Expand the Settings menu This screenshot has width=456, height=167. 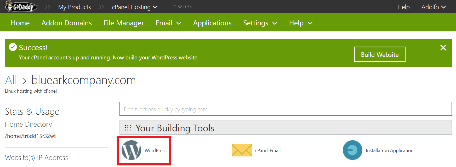[260, 23]
